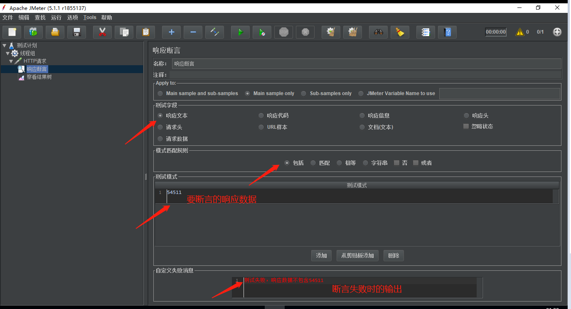Select the 匹配 matching rule

point(320,163)
